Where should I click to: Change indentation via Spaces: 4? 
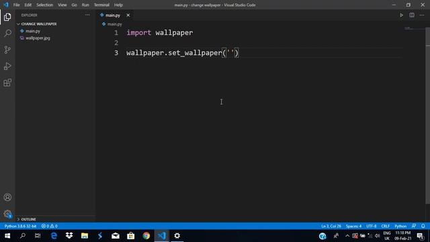[x=353, y=226]
